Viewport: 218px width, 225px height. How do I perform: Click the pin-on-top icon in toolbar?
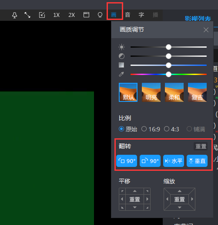pos(14,15)
